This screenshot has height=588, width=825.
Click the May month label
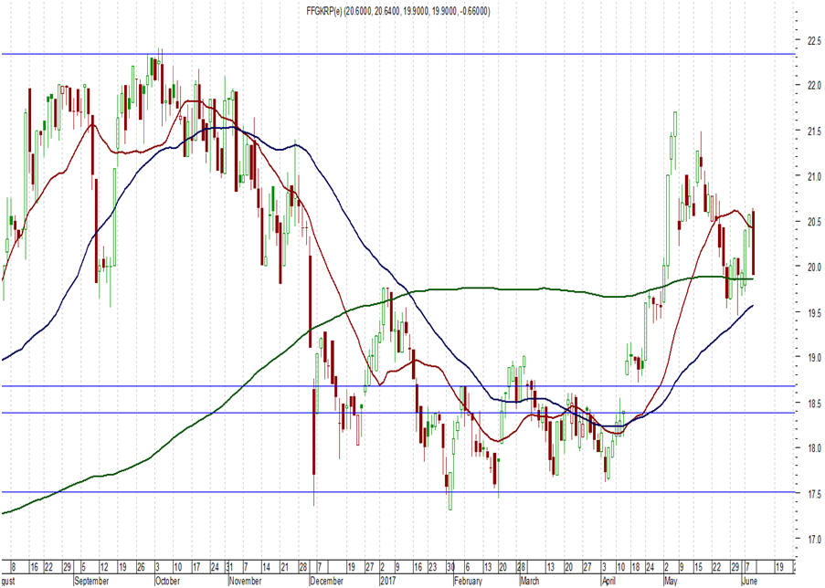tap(671, 582)
